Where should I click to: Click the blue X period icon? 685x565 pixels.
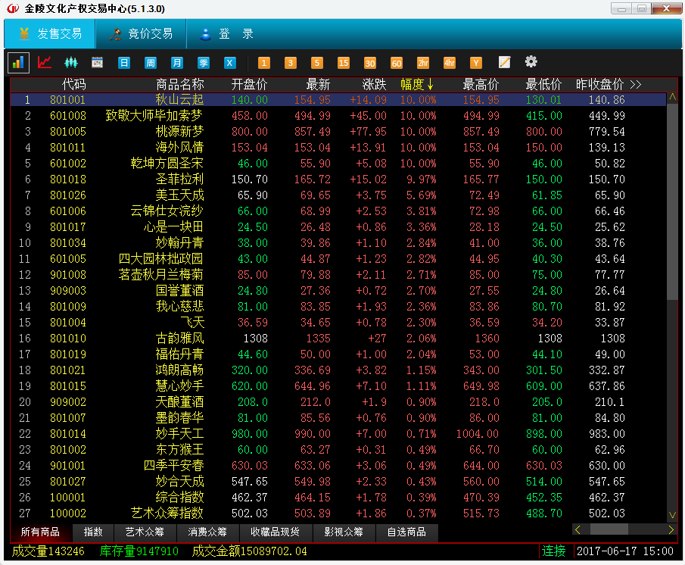click(230, 63)
